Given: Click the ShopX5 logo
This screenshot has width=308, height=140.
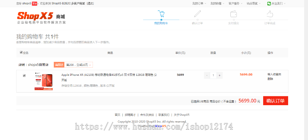Looking at the screenshot, I should click(41, 18).
